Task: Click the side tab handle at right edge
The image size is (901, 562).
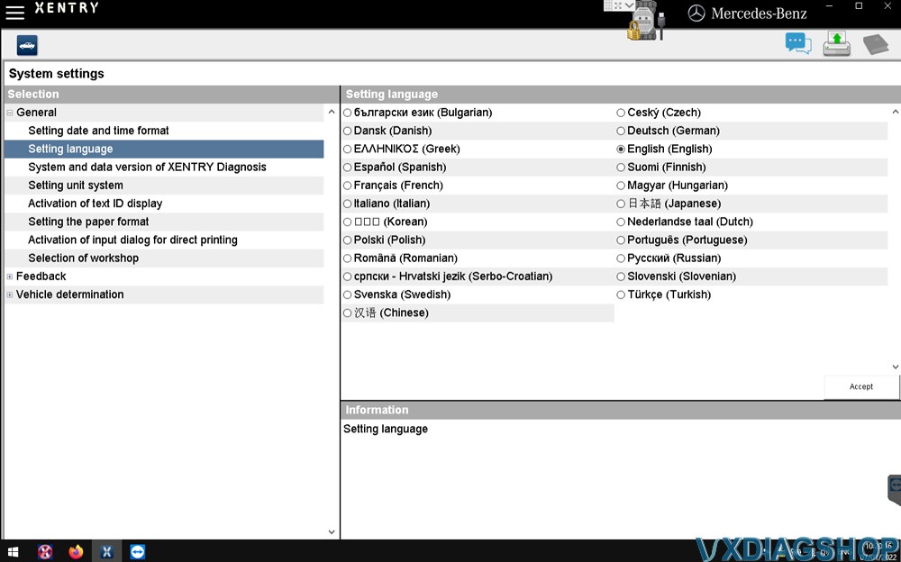Action: tap(895, 490)
